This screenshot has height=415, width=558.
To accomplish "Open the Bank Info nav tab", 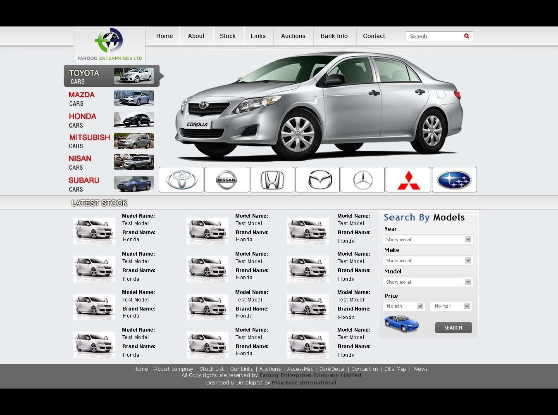I will tap(334, 36).
